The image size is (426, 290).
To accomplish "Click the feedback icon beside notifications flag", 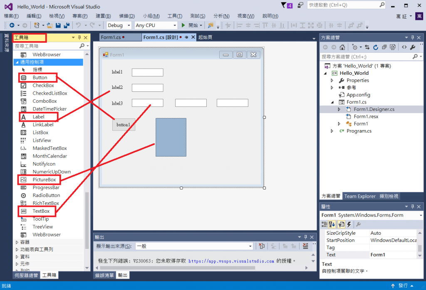I will coord(300,5).
